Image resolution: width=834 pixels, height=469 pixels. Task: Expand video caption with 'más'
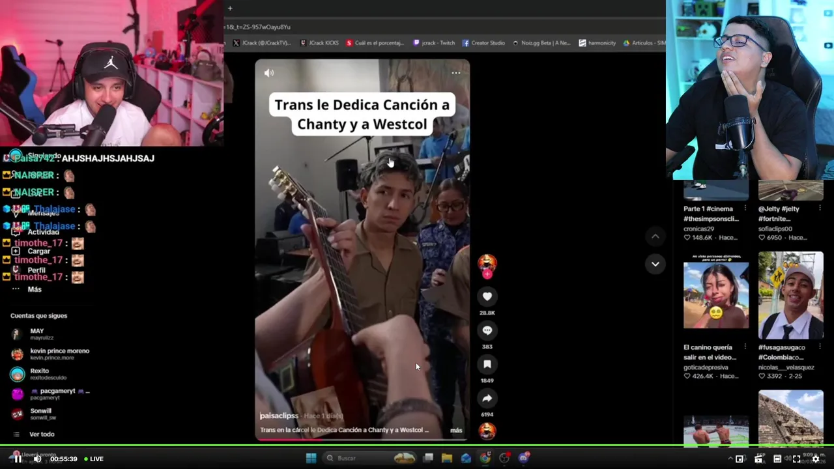point(456,430)
